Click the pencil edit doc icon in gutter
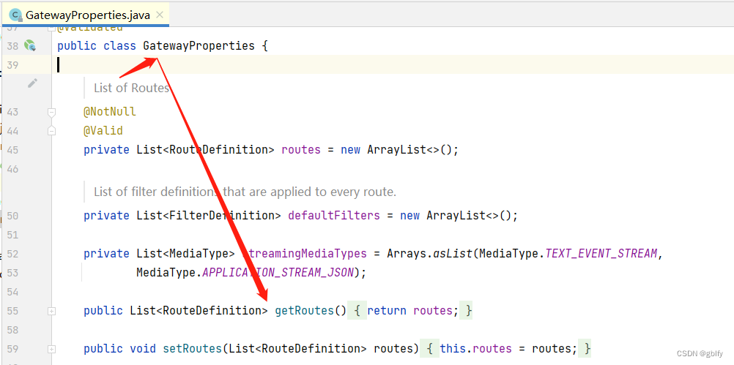Image resolution: width=734 pixels, height=365 pixels. [32, 83]
